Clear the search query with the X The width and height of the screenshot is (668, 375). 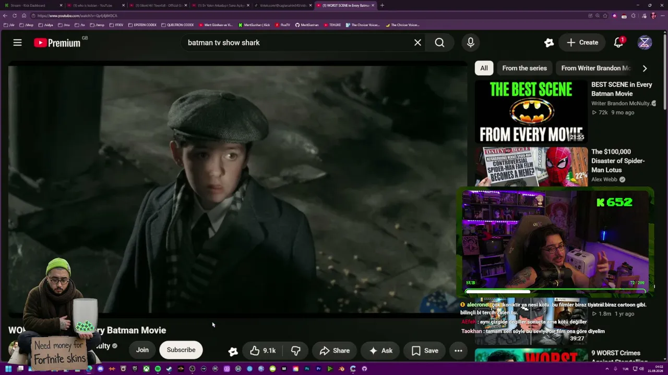[417, 43]
